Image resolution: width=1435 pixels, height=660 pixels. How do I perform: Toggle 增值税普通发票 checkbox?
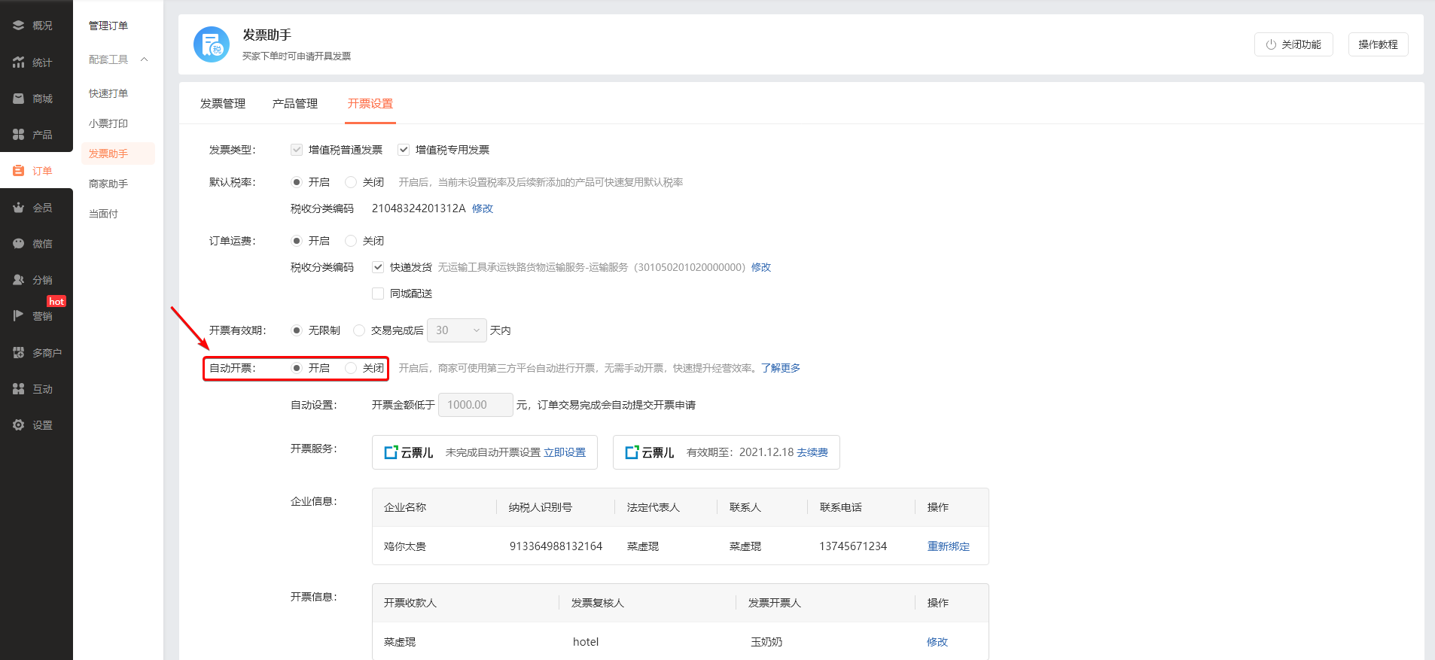tap(297, 150)
